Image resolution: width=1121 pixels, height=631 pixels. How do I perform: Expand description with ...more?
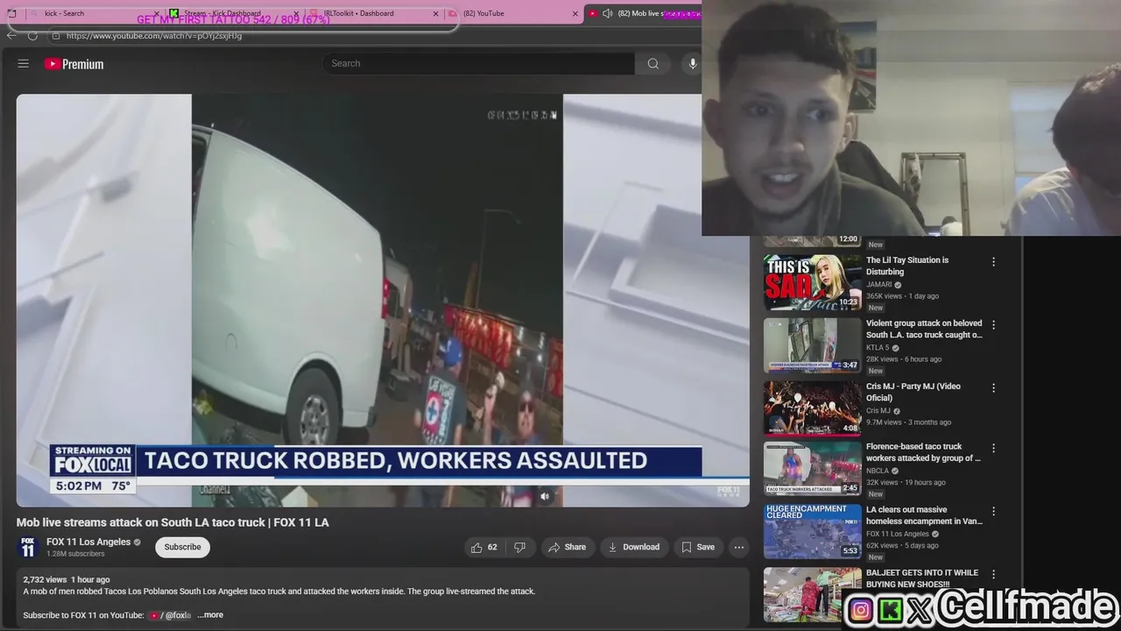click(210, 615)
